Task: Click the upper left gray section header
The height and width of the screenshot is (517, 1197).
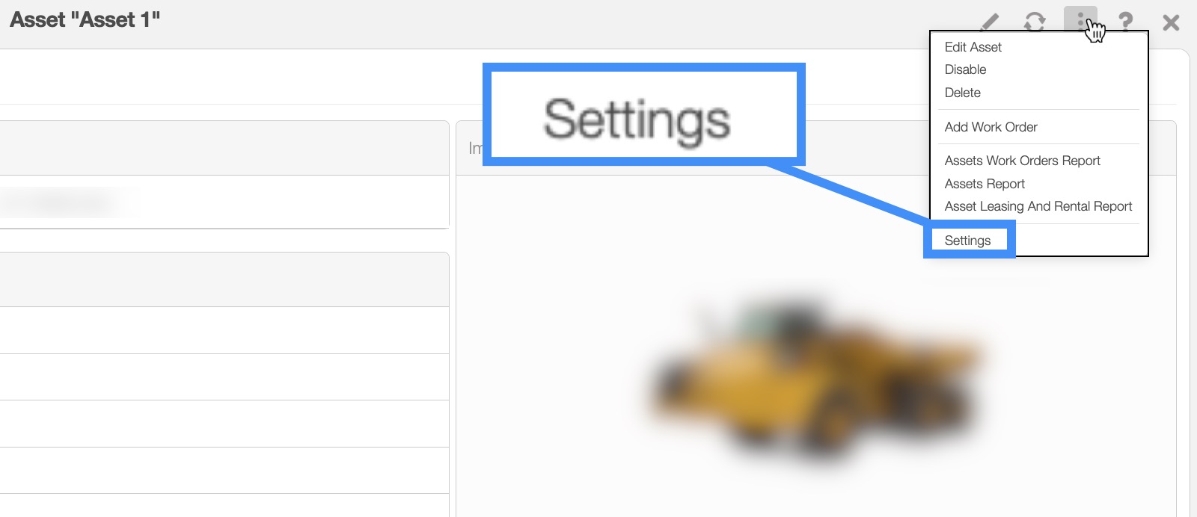Action: pos(224,148)
